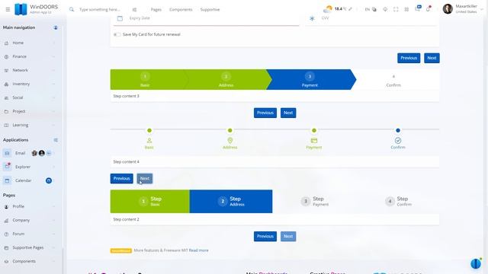Open the apps grid icon

tap(406, 9)
